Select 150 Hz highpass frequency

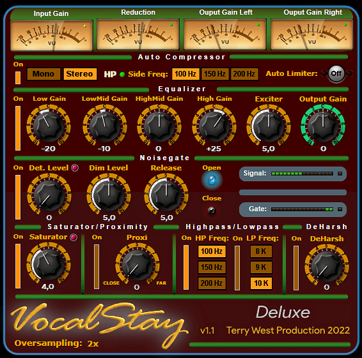[x=212, y=267]
